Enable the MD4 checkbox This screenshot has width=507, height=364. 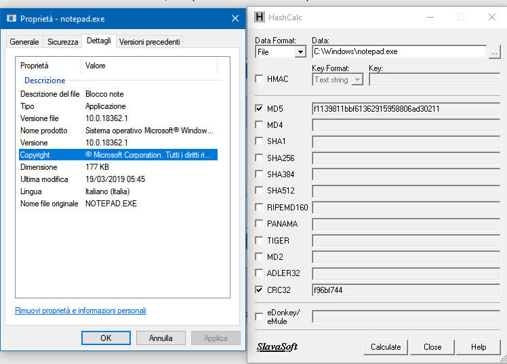259,124
